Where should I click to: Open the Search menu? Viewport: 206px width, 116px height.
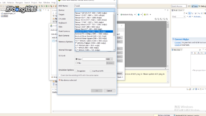pos(27,3)
